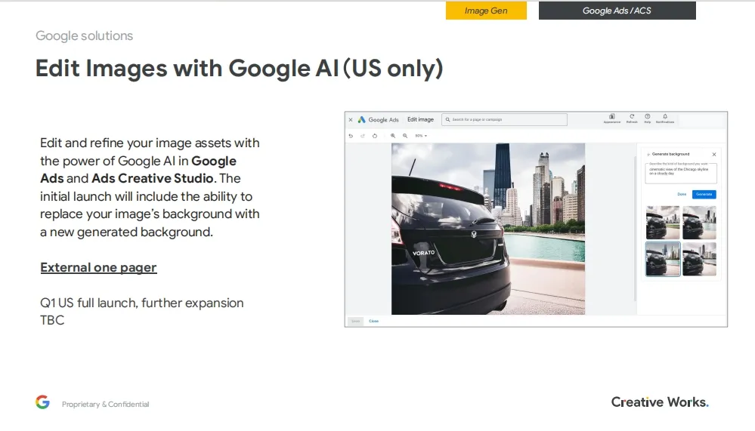
Task: Click the redo arrow in editor toolbar
Action: tap(363, 136)
